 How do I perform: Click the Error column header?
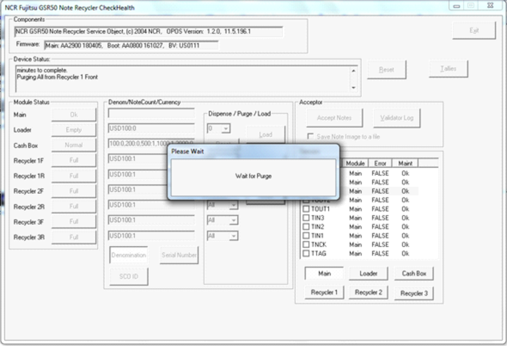(380, 163)
